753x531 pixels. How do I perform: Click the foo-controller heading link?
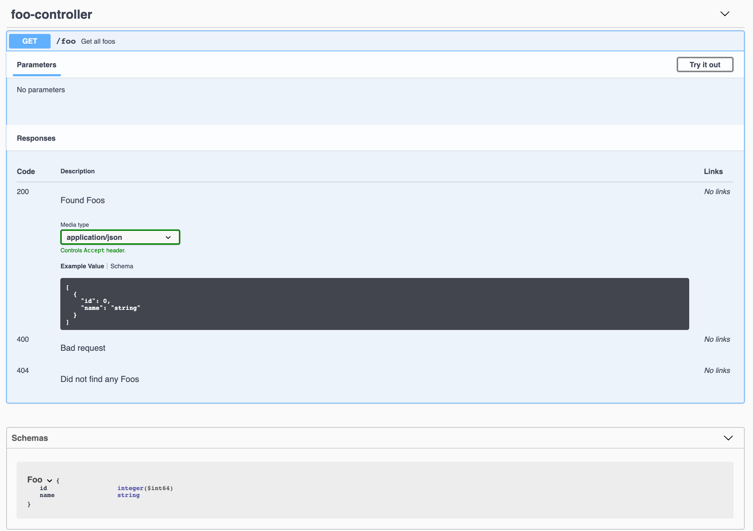[51, 14]
